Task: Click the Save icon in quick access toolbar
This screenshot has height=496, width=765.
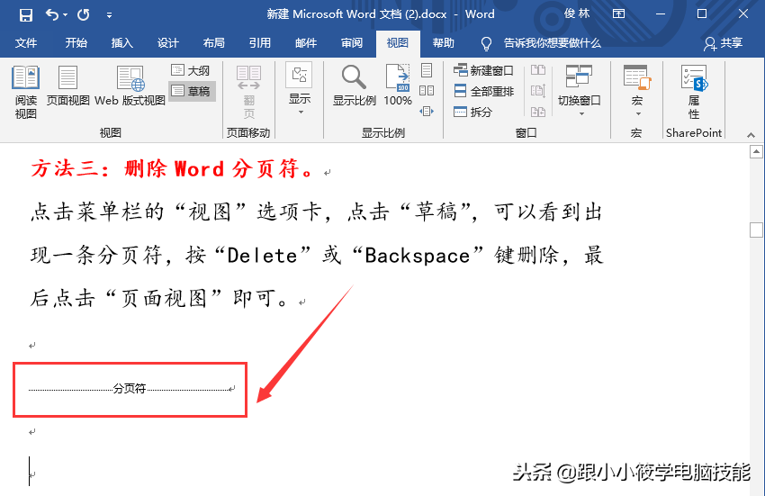Action: pyautogui.click(x=25, y=14)
